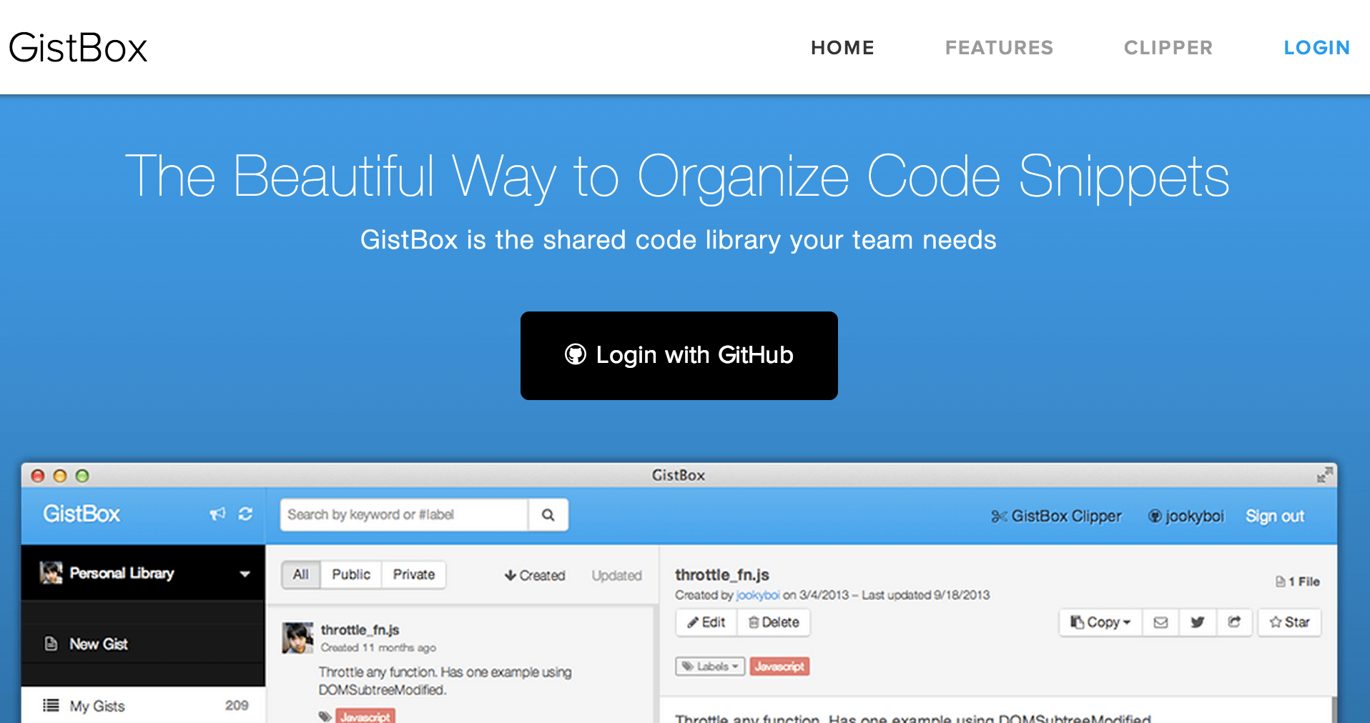The height and width of the screenshot is (723, 1370).
Task: Open the Labels dropdown
Action: (710, 667)
